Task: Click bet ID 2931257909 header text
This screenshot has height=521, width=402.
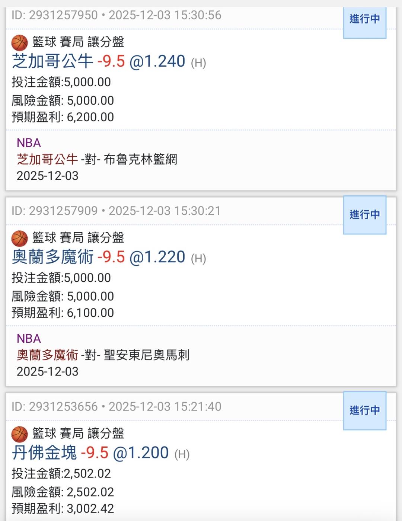Action: coord(116,211)
